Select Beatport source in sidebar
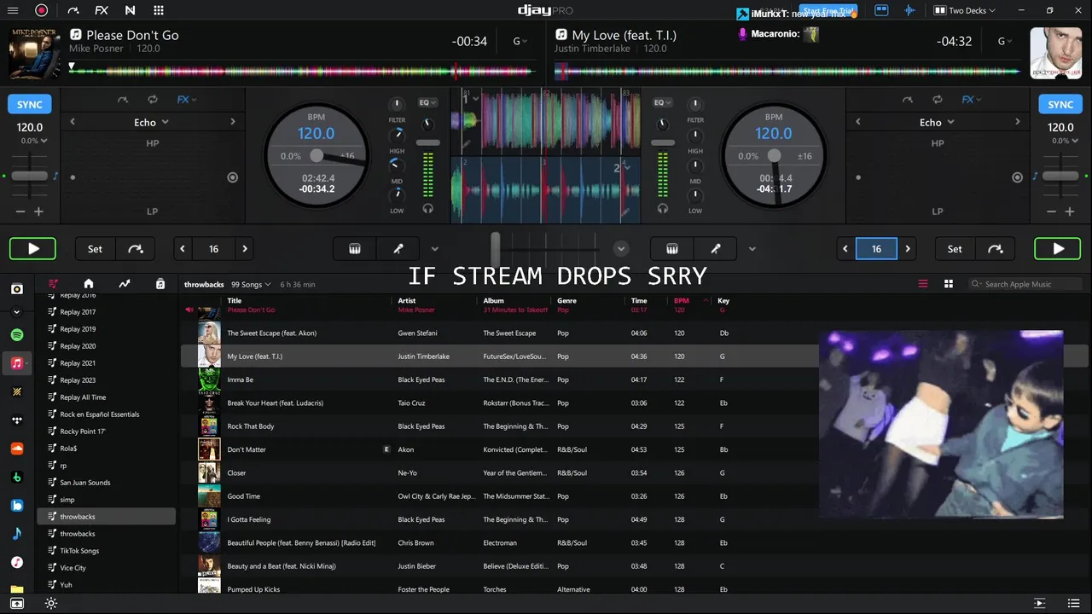Viewport: 1092px width, 614px height. point(17,477)
